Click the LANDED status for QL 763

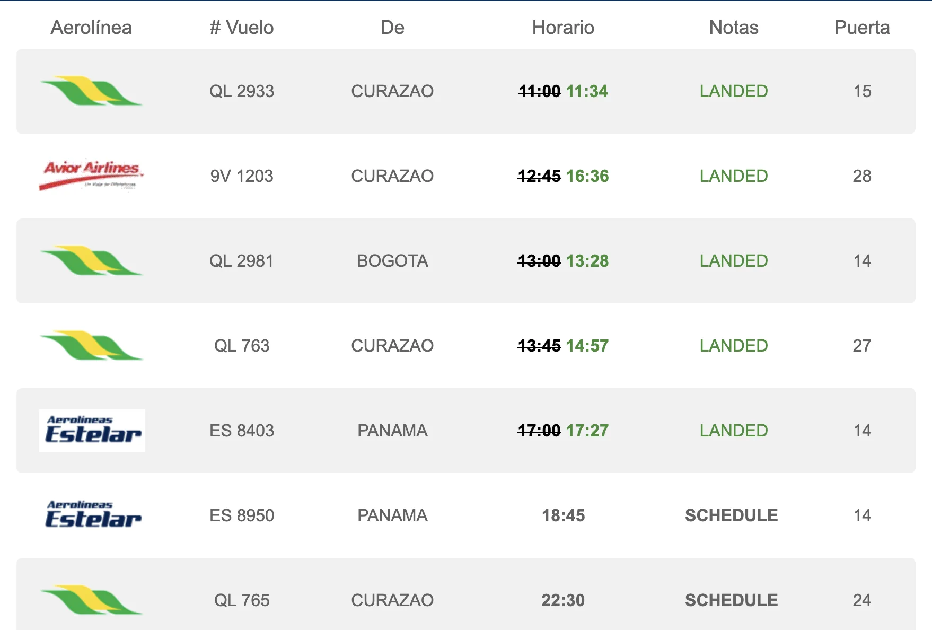tap(734, 346)
